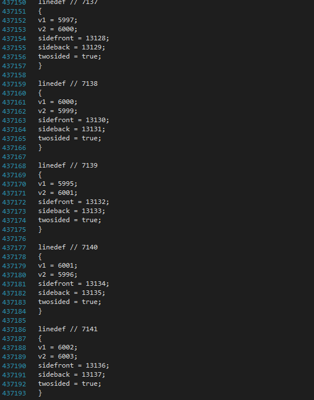Click line number 437177 in the gutter
The image size is (314, 400).
point(14,248)
